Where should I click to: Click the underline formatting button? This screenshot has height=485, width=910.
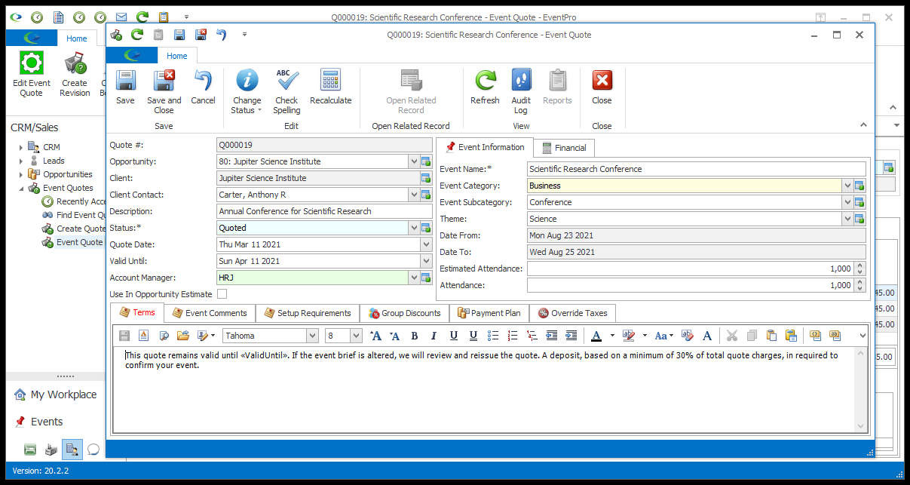[x=453, y=336]
